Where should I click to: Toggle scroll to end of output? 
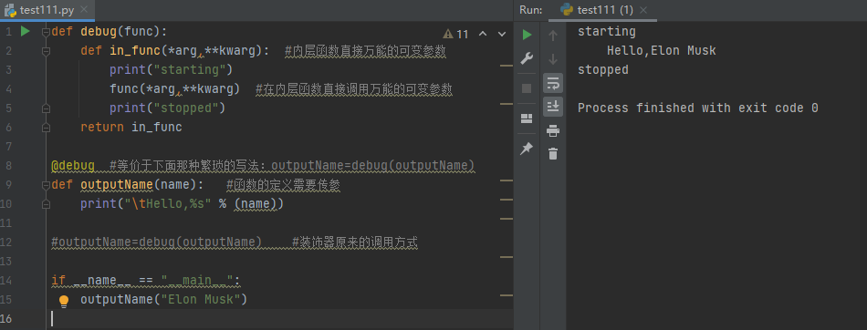click(x=553, y=107)
